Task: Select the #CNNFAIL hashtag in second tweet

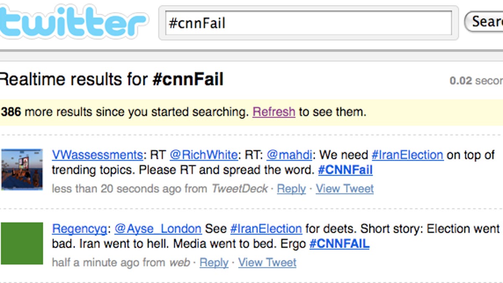Action: click(x=339, y=244)
